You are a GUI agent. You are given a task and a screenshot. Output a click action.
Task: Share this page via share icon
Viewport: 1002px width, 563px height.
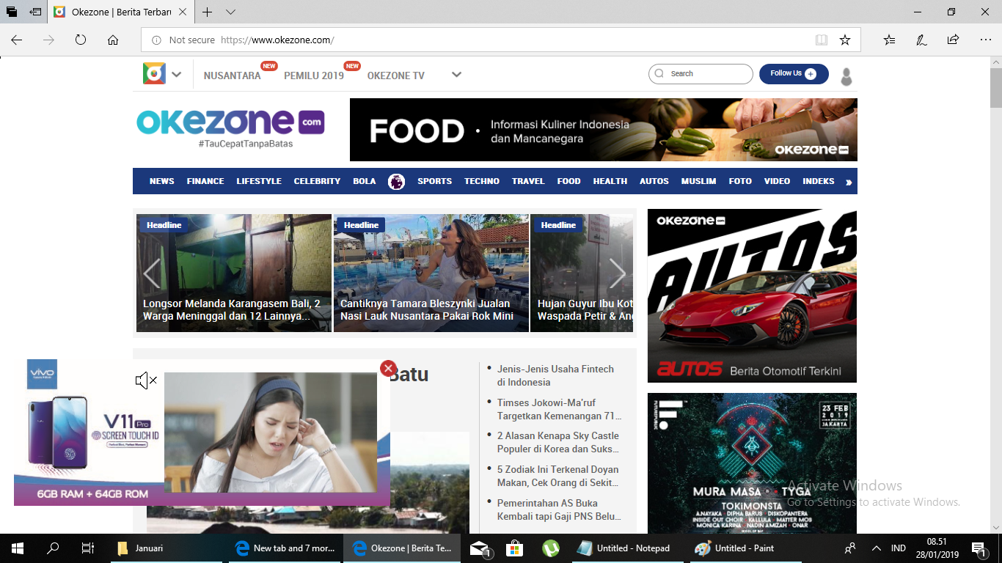coord(953,40)
